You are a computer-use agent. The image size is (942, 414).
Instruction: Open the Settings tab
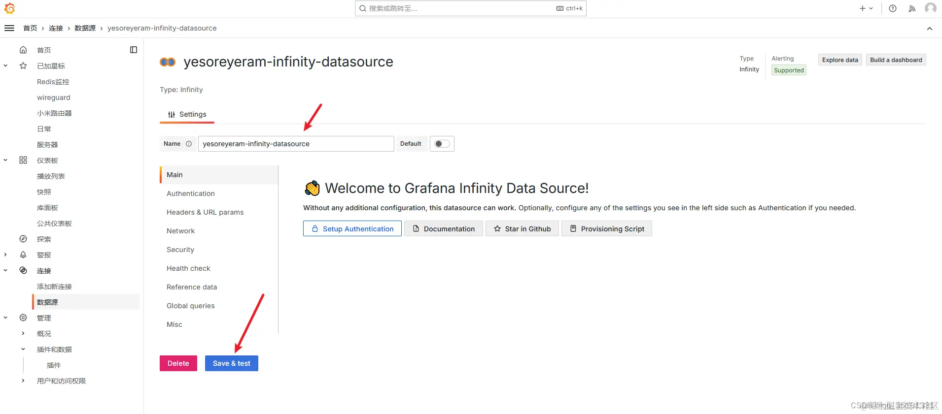pyautogui.click(x=187, y=114)
